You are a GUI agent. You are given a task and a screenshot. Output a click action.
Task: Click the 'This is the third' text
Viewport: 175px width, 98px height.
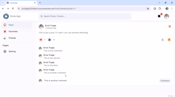click(x=51, y=65)
